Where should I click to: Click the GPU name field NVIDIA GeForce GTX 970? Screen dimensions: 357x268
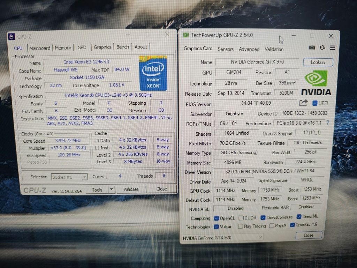tap(257, 62)
